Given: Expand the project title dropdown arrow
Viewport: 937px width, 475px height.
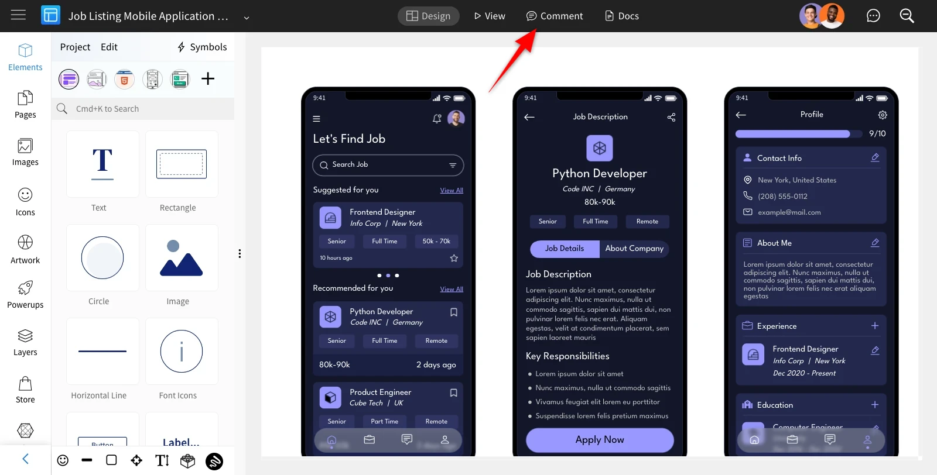Looking at the screenshot, I should tap(247, 18).
